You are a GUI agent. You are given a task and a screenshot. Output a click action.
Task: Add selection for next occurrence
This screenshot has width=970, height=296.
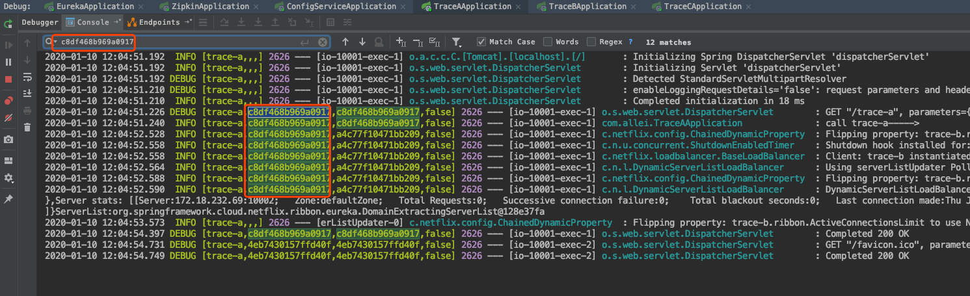(x=401, y=42)
